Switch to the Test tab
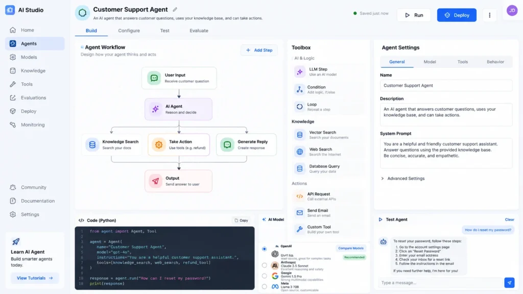Image resolution: width=523 pixels, height=294 pixels. click(165, 31)
